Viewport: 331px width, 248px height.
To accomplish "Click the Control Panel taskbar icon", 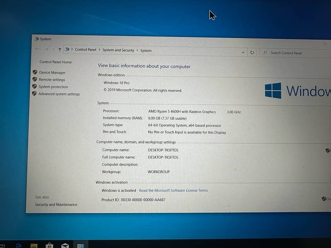I will click(x=80, y=246).
